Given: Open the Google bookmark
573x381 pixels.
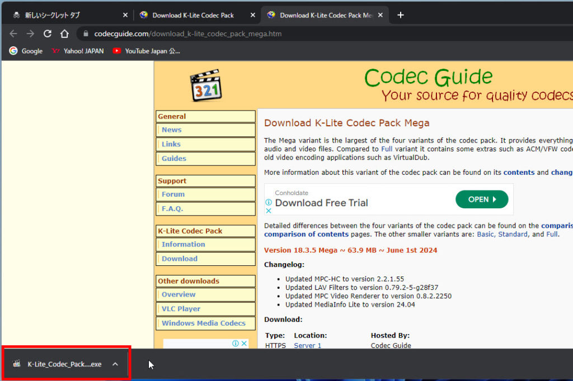Looking at the screenshot, I should click(26, 51).
